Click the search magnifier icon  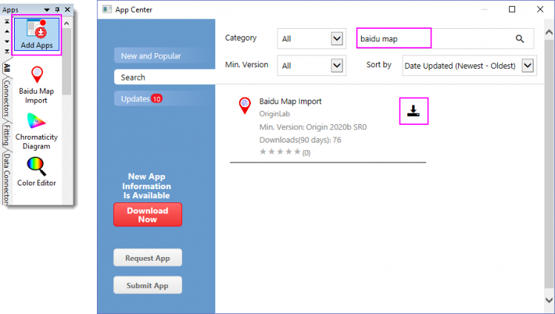[519, 38]
